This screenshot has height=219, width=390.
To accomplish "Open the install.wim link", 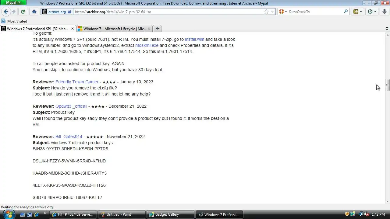I will (x=194, y=39).
